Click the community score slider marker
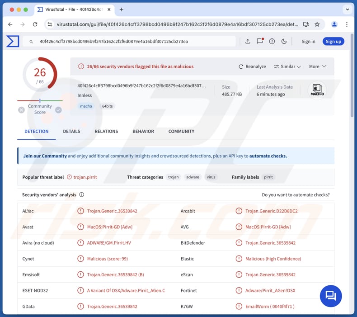Image resolution: width=357 pixels, height=317 pixels. coord(40,100)
